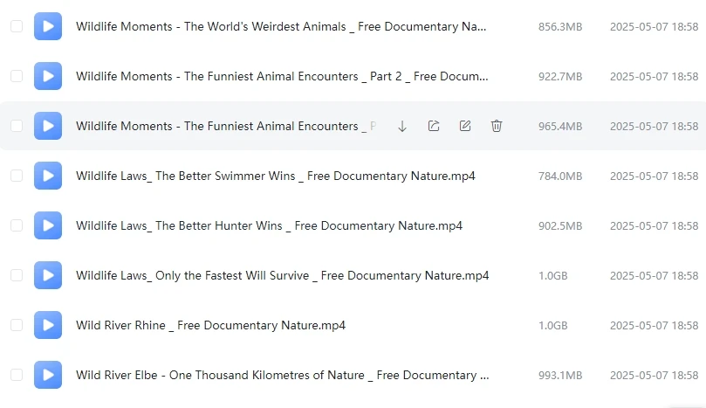Image resolution: width=706 pixels, height=408 pixels.
Task: Click the 993.1MB size of Elbe file
Action: click(x=560, y=375)
